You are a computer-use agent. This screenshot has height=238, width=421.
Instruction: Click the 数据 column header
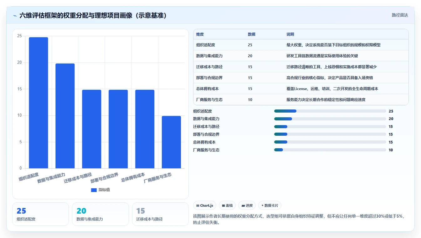coord(252,34)
